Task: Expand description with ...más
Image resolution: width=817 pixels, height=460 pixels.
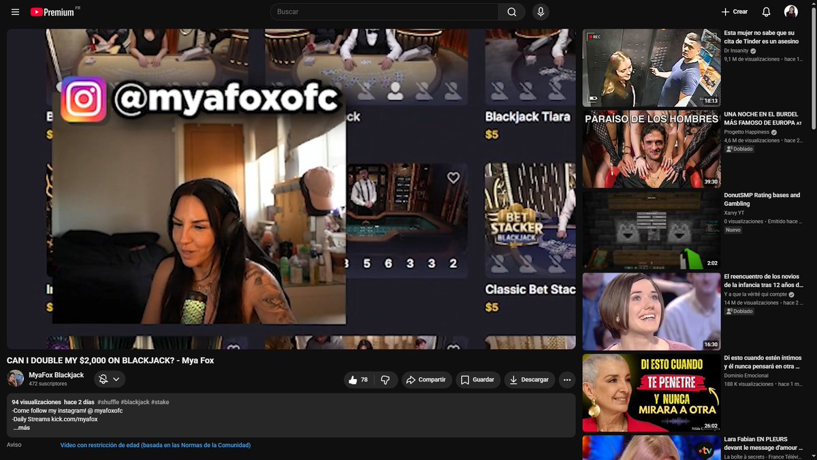Action: tap(21, 428)
